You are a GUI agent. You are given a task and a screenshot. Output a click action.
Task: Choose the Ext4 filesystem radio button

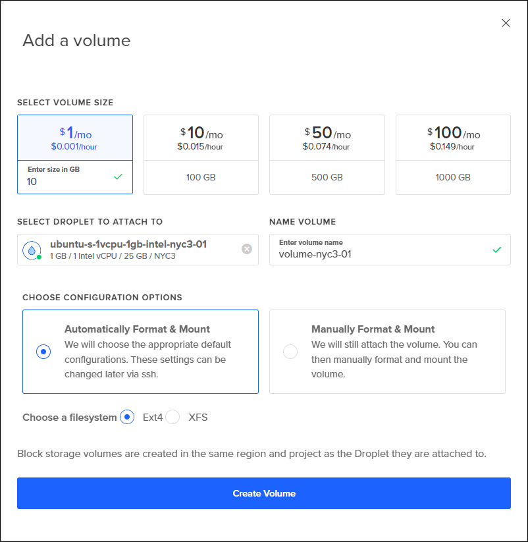click(x=127, y=417)
